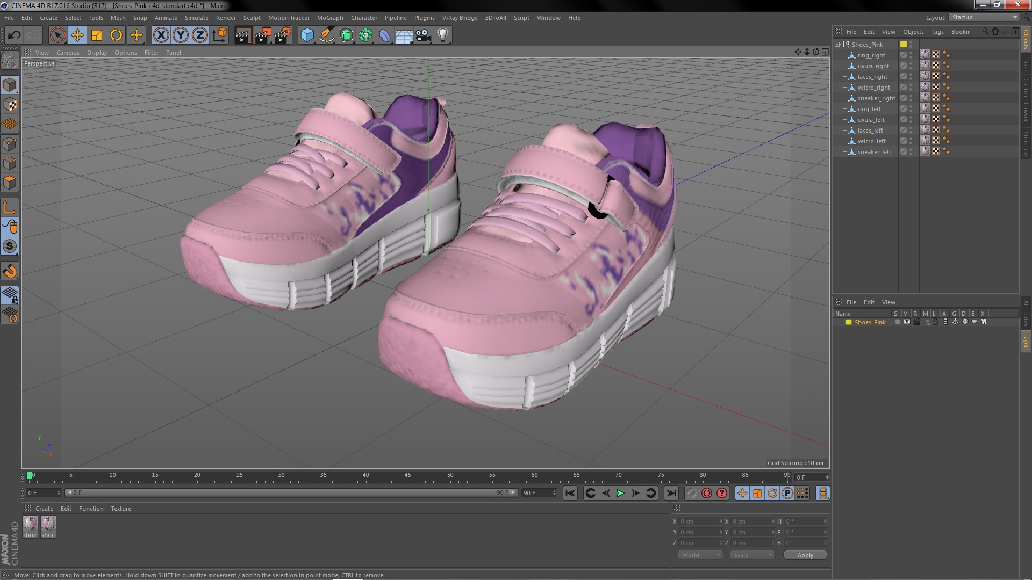Select the Move tool in toolbar

click(77, 35)
